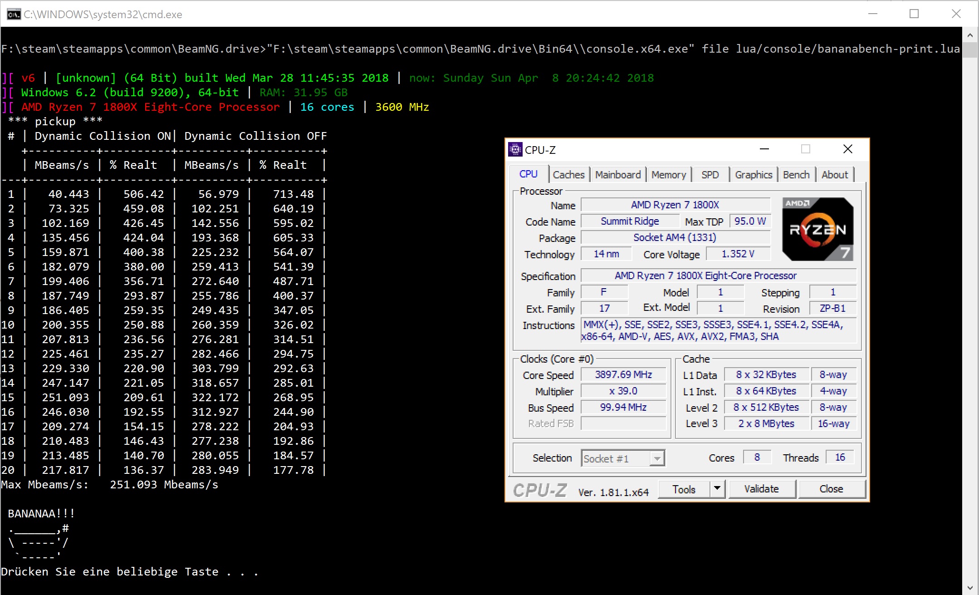This screenshot has height=595, width=979.
Task: Click the cmd scrollbar down arrow
Action: [x=970, y=588]
